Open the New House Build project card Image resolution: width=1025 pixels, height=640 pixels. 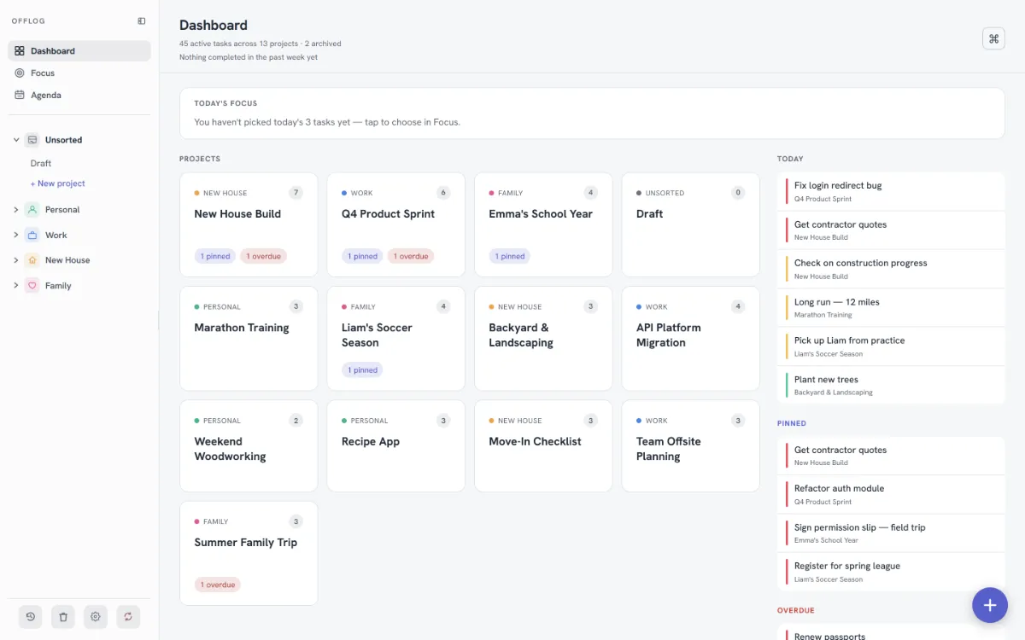tap(249, 225)
